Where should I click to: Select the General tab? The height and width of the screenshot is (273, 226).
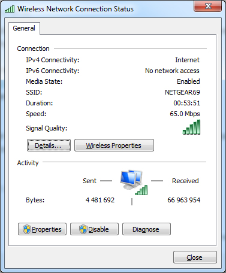[x=24, y=28]
